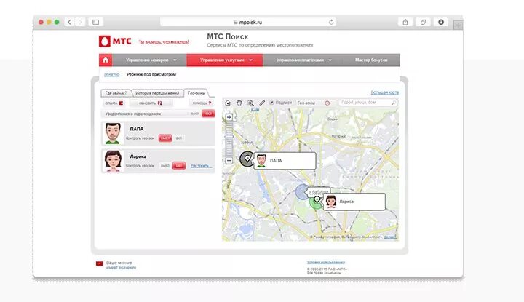Viewport: 524px width, 302px height.
Task: Set Лариса geo-zone control to ВКЛ
Action: 179,166
